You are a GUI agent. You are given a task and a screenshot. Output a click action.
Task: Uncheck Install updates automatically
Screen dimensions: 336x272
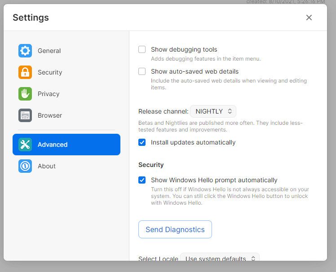coord(142,142)
